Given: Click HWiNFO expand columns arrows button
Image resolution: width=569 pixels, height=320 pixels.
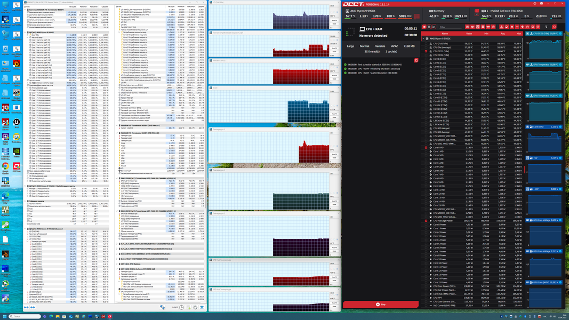Looking at the screenshot, I should pyautogui.click(x=26, y=307).
